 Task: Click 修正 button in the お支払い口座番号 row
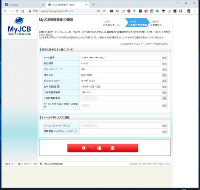point(165,105)
